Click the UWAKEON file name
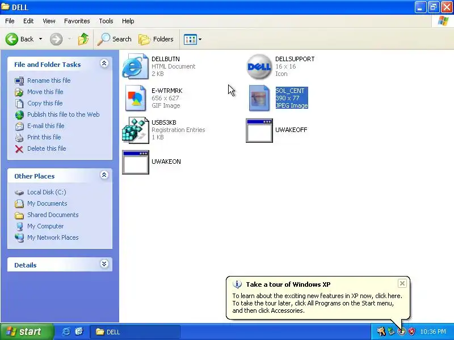Viewport: 454px width, 340px height. [x=166, y=161]
